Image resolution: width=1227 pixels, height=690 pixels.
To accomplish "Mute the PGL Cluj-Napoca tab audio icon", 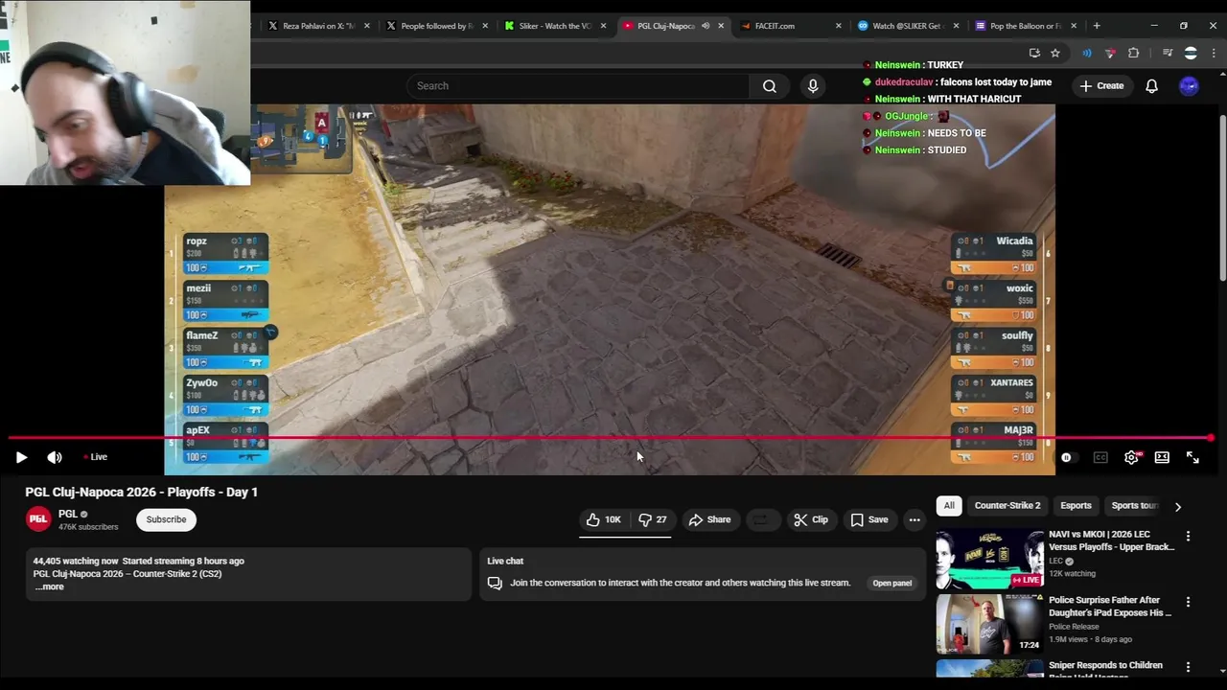I will point(706,26).
